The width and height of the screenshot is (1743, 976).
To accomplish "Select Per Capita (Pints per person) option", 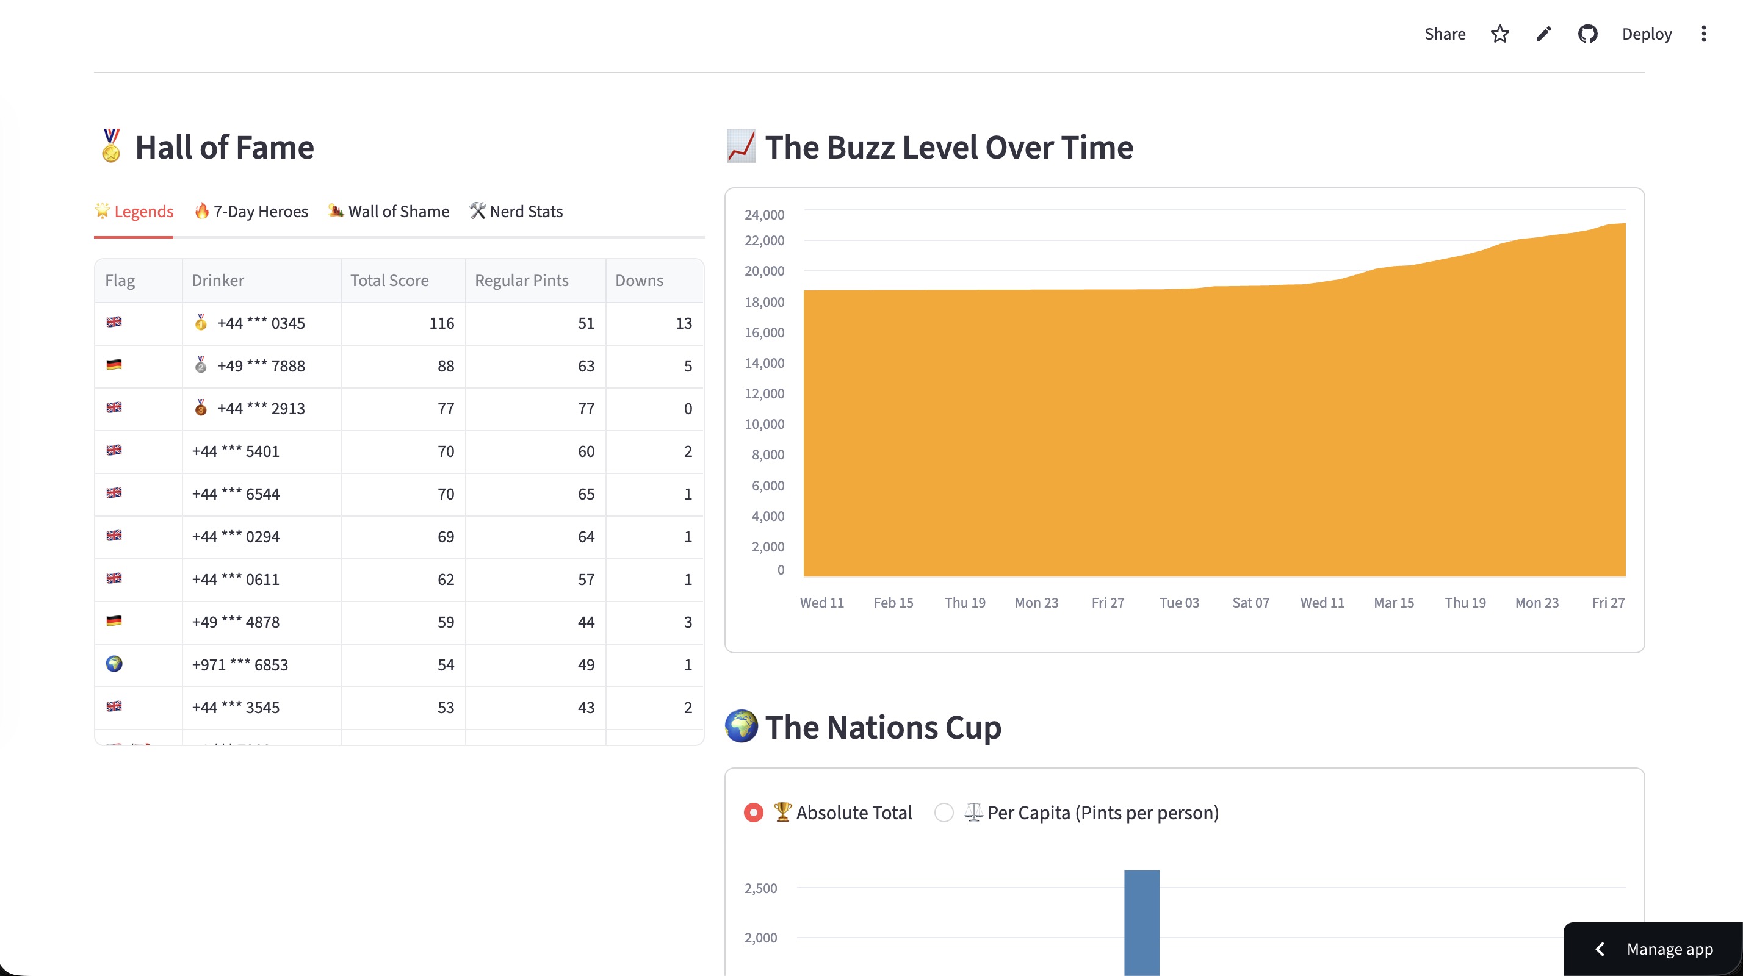I will [x=1077, y=813].
